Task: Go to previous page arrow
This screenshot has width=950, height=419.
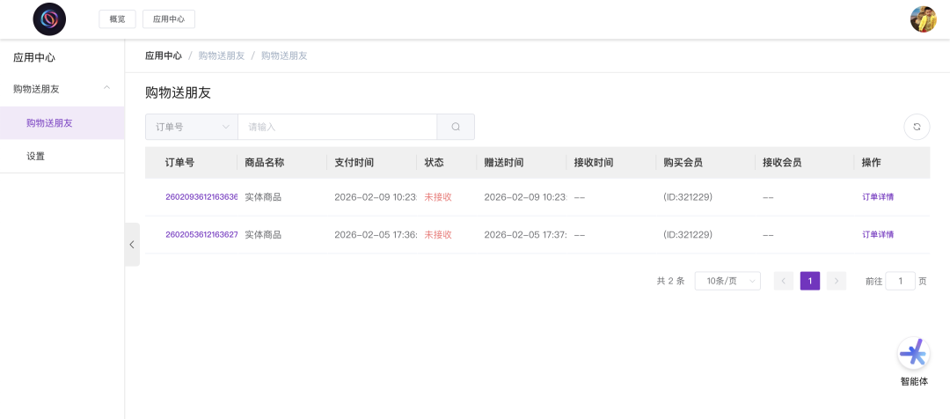Action: tap(783, 281)
